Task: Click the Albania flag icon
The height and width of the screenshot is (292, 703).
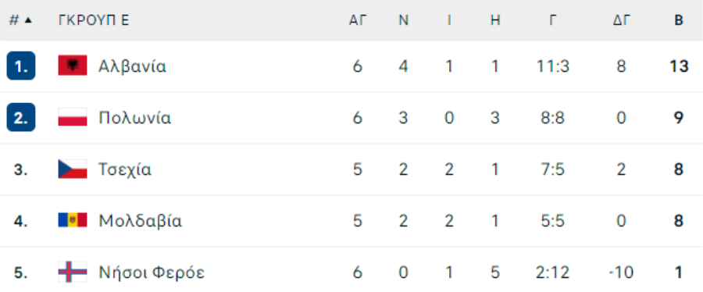Action: (x=72, y=66)
